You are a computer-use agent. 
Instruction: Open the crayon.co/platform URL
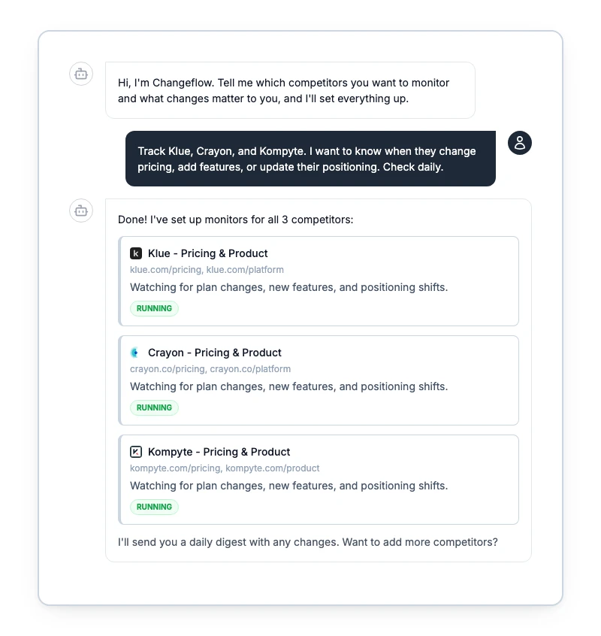[x=250, y=369]
